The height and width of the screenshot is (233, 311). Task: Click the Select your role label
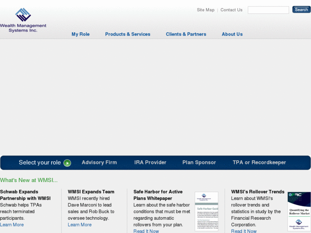tap(40, 162)
